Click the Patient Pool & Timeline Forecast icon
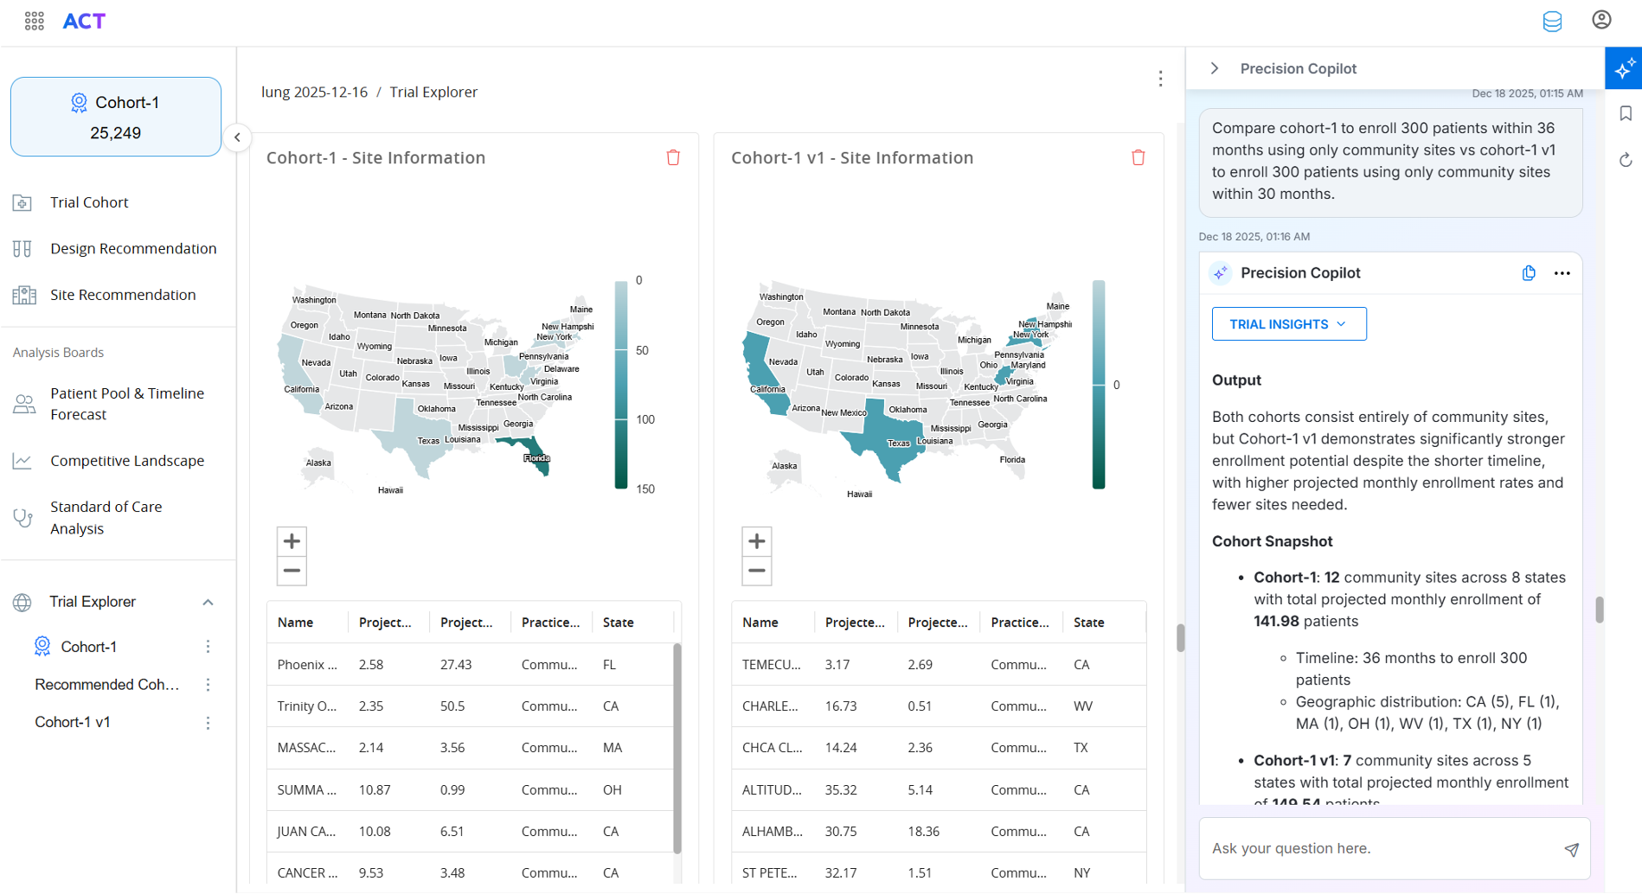The width and height of the screenshot is (1642, 894). pos(23,403)
